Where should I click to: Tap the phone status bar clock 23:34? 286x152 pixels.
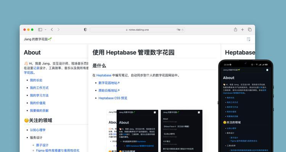point(227,65)
